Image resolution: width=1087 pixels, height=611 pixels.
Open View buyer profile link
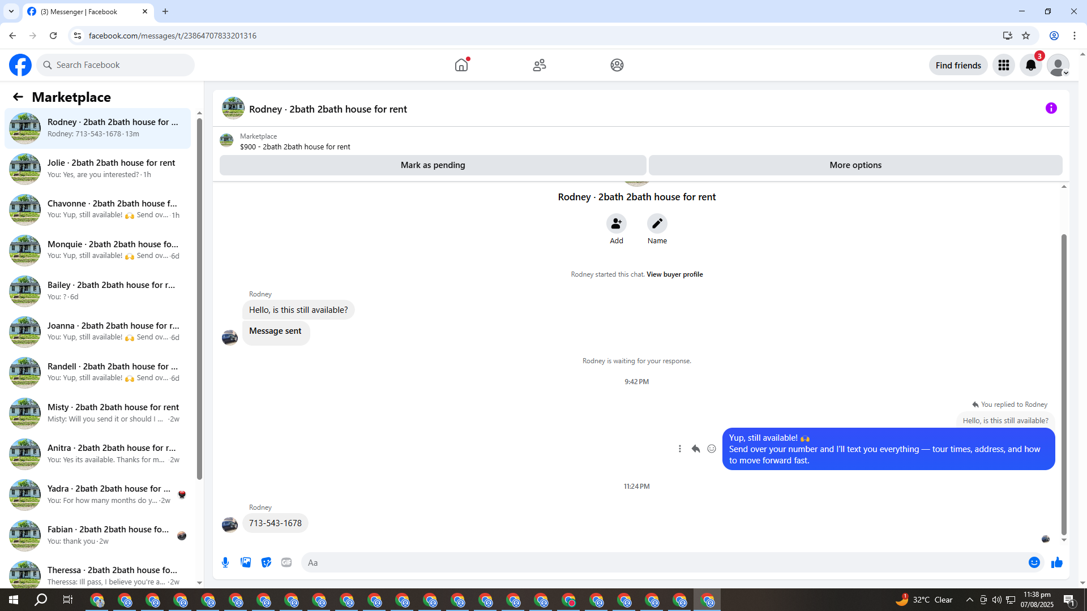click(x=674, y=274)
